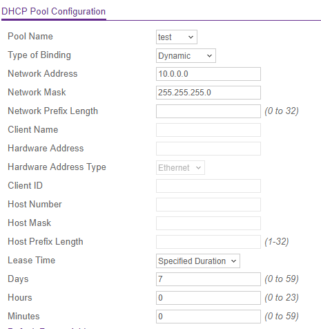Expand the Type of Binding dropdown

[x=186, y=55]
